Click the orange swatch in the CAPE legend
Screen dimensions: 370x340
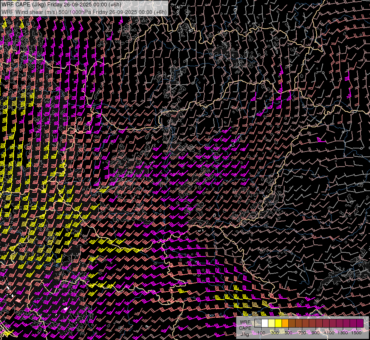pyautogui.click(x=285, y=323)
